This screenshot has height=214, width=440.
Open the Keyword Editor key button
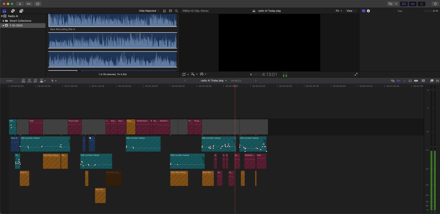(29, 4)
